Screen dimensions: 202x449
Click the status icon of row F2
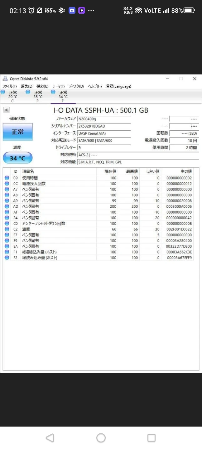pos(7,258)
